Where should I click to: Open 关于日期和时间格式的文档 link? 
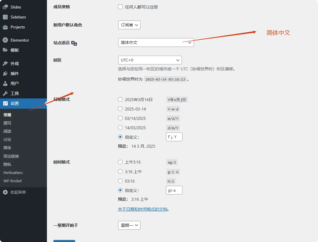[x=143, y=209]
